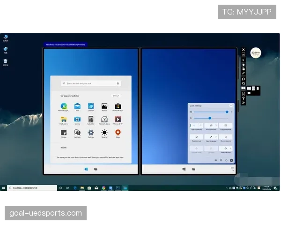Show hidden tray icons in host taskbar

227,188
